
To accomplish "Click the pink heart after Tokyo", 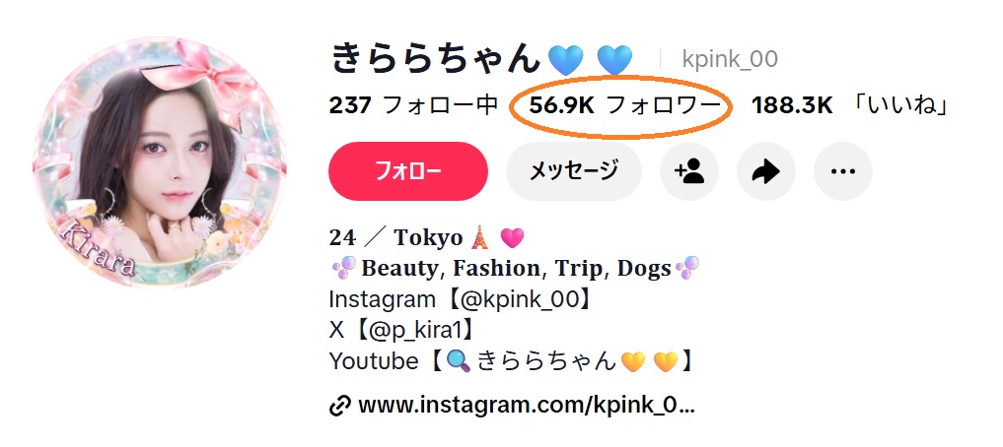I will click(x=512, y=238).
